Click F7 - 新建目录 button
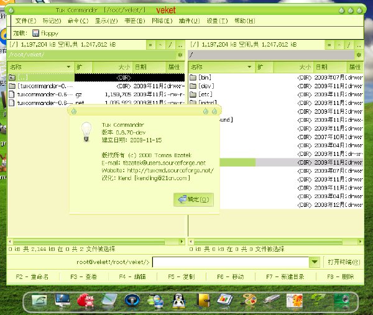Screen dimensions: 373x315 [285, 276]
